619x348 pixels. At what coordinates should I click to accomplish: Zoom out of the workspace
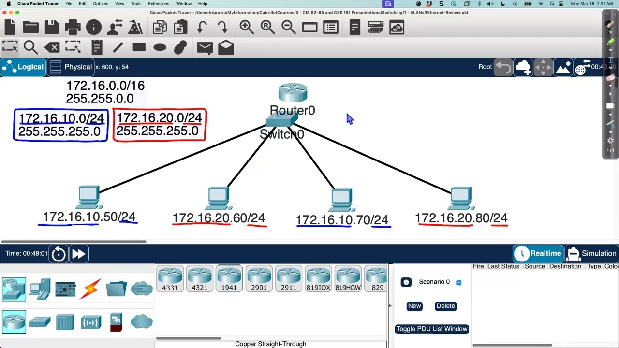coord(289,28)
